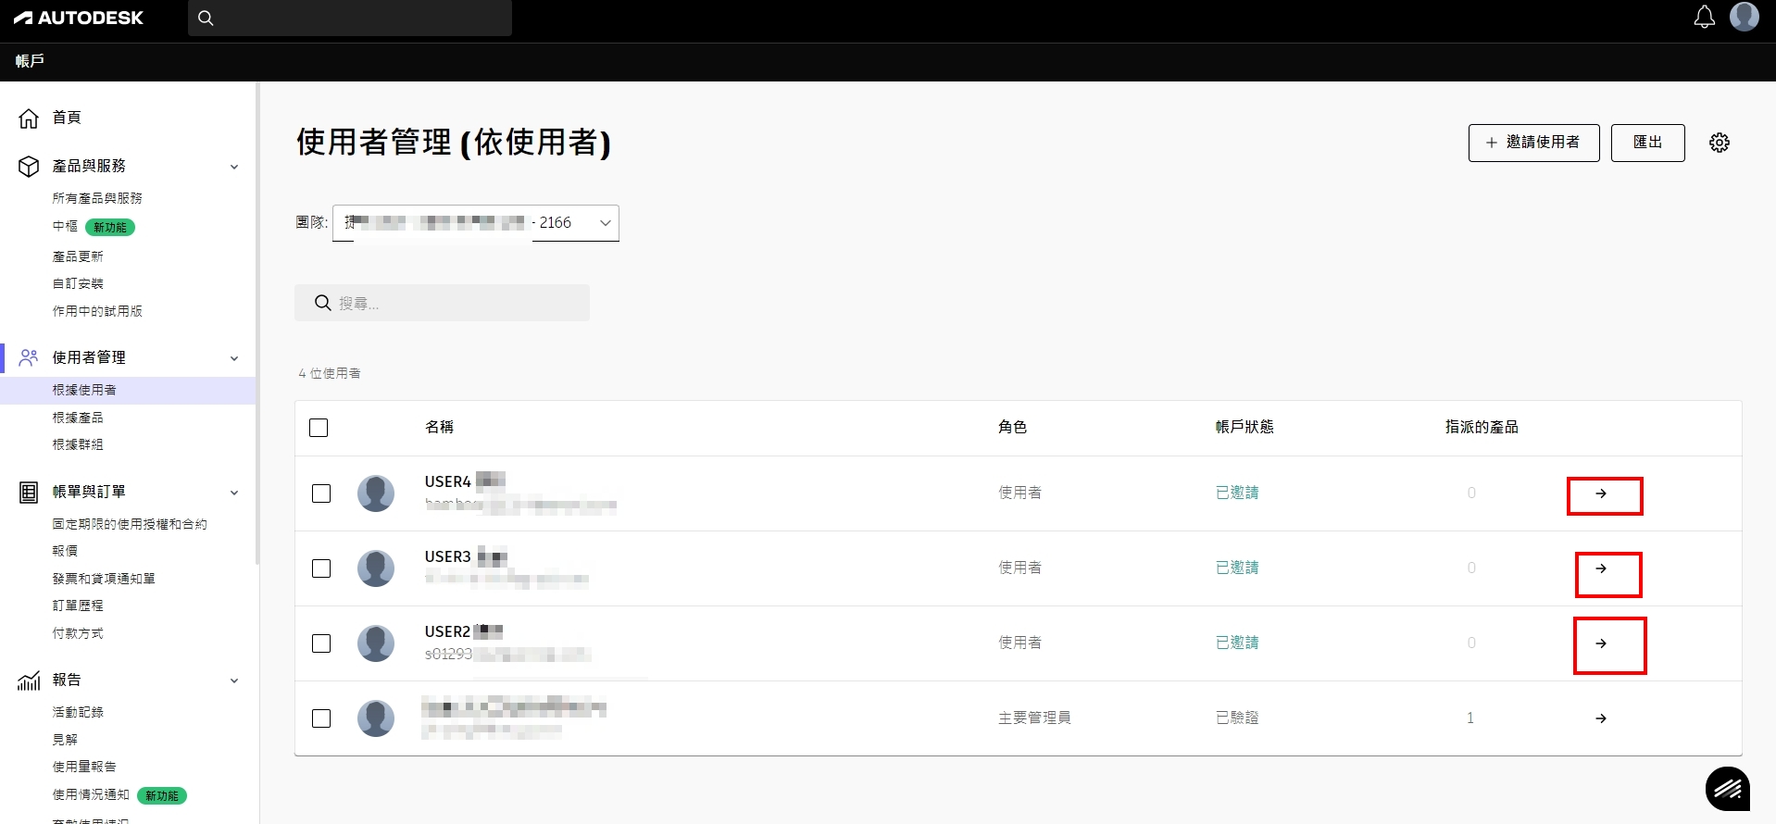Open USER3 details with arrow icon
Image resolution: width=1776 pixels, height=824 pixels.
click(1601, 568)
